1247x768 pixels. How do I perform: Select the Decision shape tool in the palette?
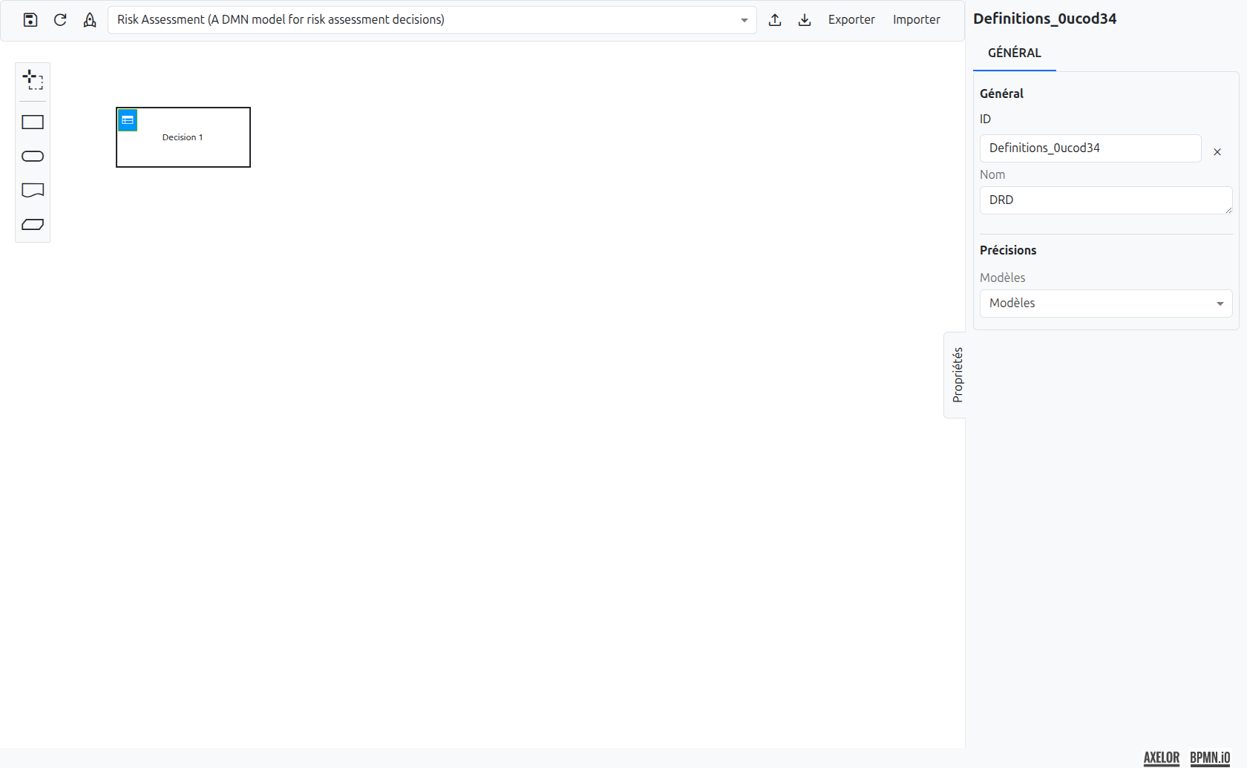point(33,122)
